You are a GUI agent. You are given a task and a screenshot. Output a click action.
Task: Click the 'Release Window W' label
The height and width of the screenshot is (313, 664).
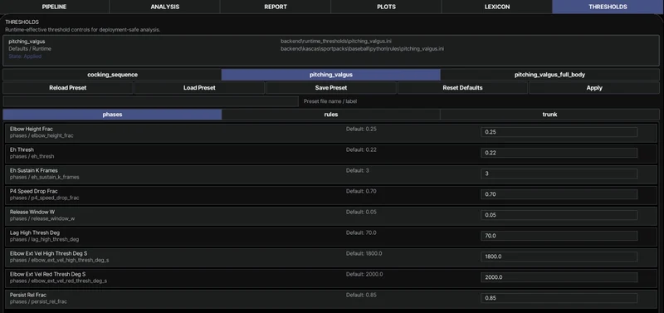(32, 212)
